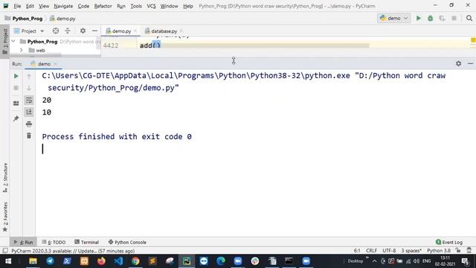The width and height of the screenshot is (476, 268).
Task: Close the demo.py editor tab
Action: tap(135, 31)
